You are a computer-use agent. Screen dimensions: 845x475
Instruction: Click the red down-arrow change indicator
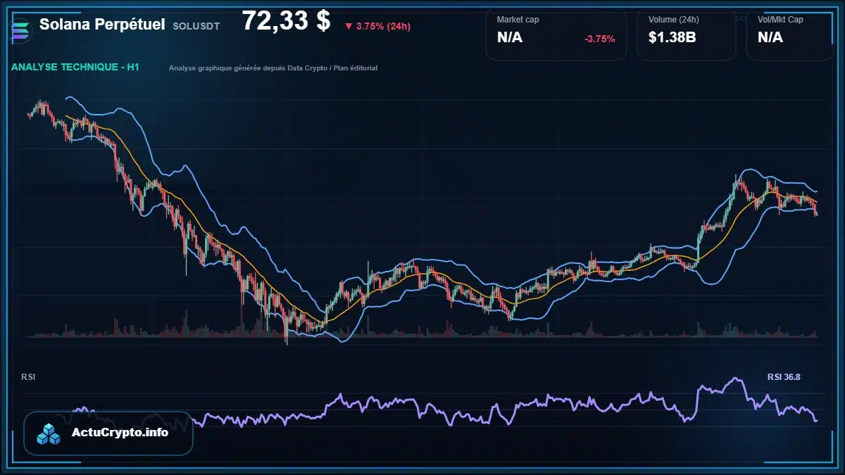[x=349, y=26]
